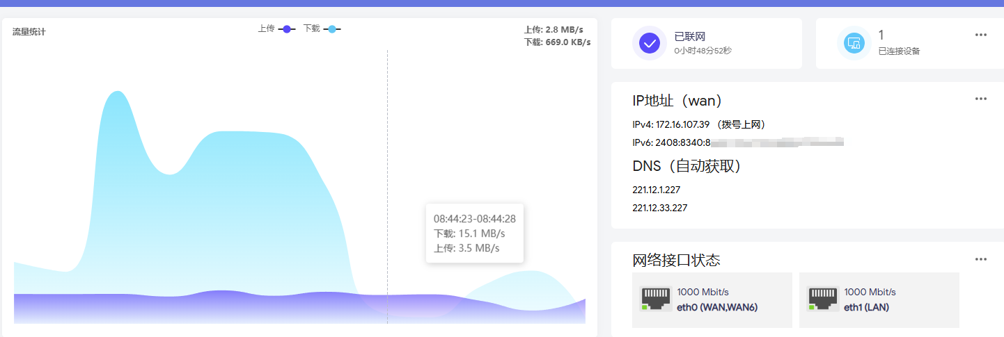The image size is (1004, 337).
Task: Click the second DNS entry 221.12.33.227
Action: coord(658,208)
